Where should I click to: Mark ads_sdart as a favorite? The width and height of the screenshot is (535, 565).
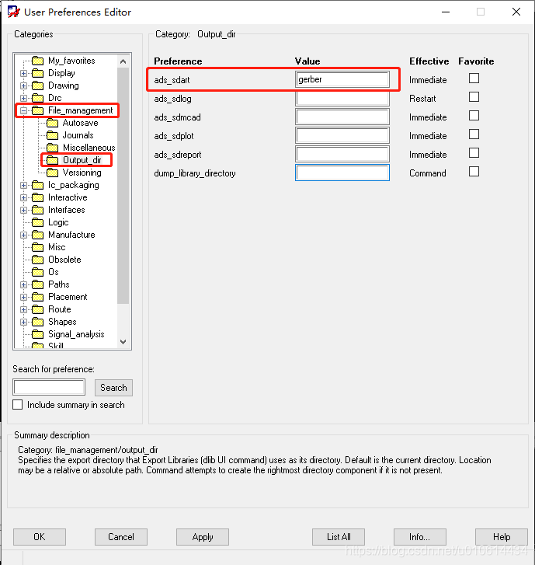click(474, 78)
